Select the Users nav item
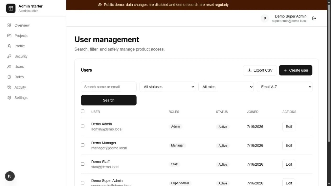Image resolution: width=331 pixels, height=186 pixels. click(33, 67)
